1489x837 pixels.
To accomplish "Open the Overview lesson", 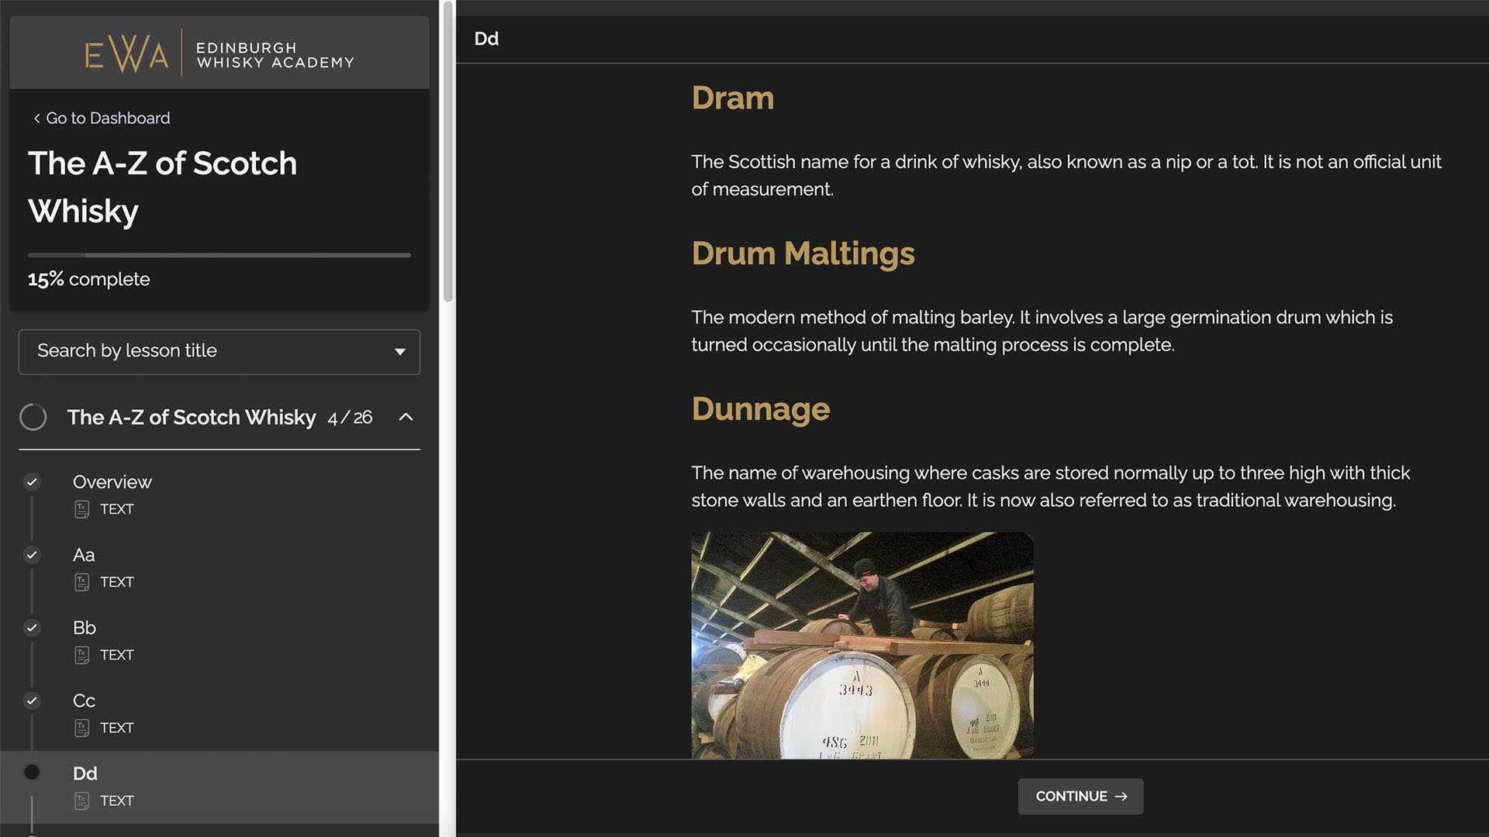I will coord(112,482).
